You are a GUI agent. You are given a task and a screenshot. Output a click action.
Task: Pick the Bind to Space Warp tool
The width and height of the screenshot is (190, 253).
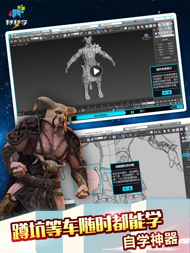(28, 40)
